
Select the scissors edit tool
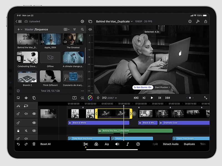pyautogui.click(x=86, y=144)
